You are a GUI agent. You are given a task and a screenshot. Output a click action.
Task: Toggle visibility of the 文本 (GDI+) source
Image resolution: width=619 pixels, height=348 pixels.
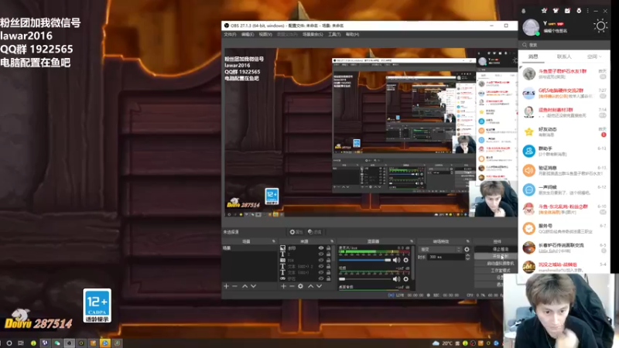click(x=321, y=272)
